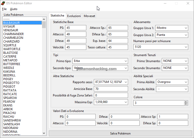194x138 pixels.
Task: Switch to the Evoluzioni tab
Action: [x=74, y=16]
